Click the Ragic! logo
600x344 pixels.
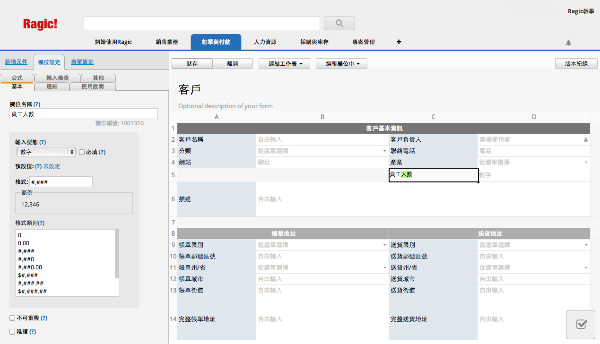tap(40, 24)
